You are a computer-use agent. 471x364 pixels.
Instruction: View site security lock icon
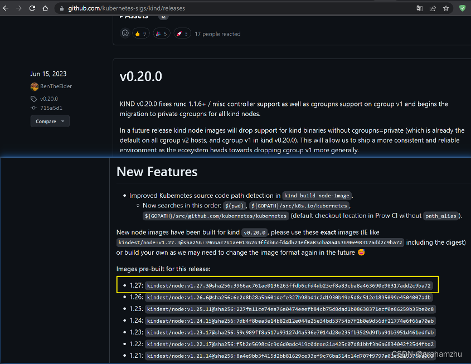pyautogui.click(x=61, y=8)
